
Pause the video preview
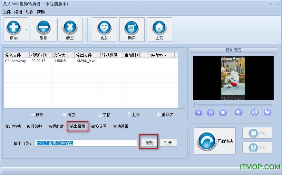coord(210,113)
